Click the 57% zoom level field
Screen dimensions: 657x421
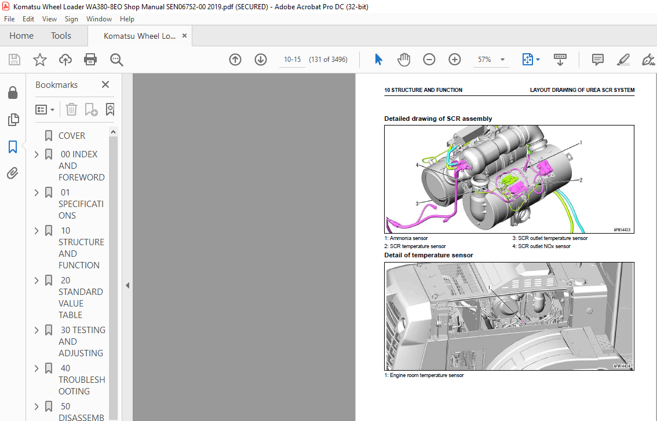point(485,60)
